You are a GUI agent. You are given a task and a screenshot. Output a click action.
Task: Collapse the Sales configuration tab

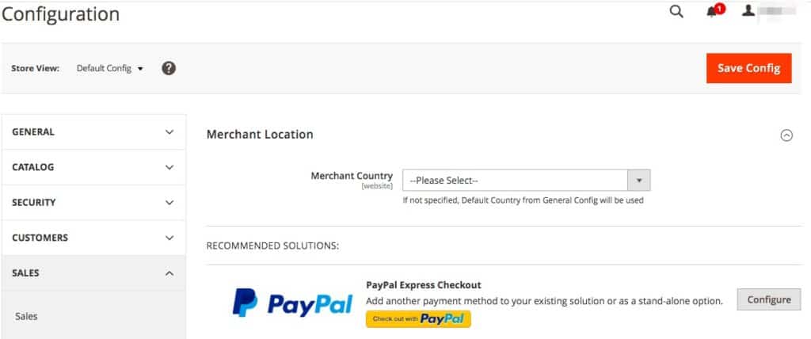click(93, 272)
